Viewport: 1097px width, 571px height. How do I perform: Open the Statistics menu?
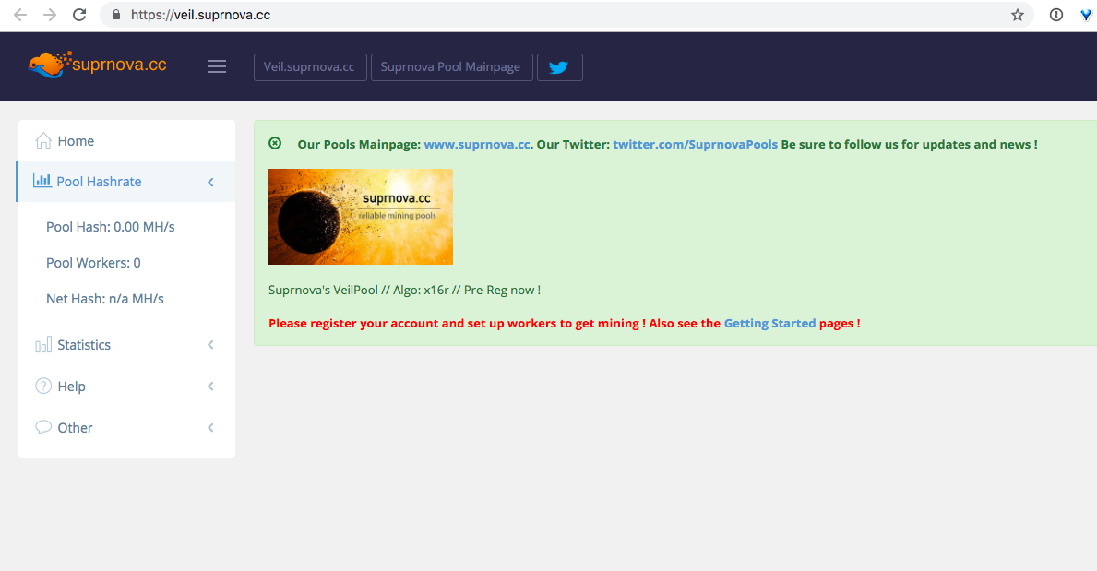[x=126, y=344]
